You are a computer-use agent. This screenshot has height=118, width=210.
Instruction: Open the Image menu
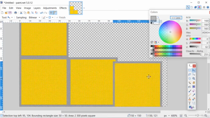pyautogui.click(x=28, y=8)
